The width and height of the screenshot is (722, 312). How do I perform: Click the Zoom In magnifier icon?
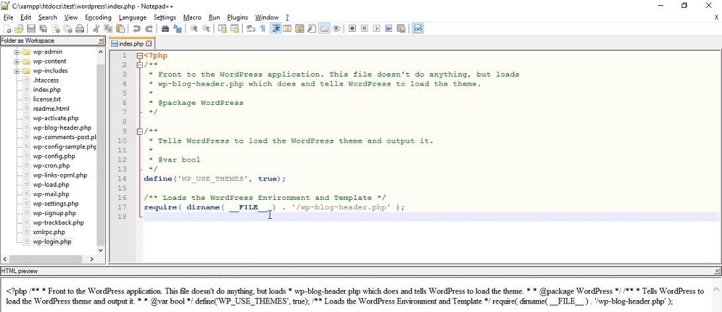(x=194, y=29)
